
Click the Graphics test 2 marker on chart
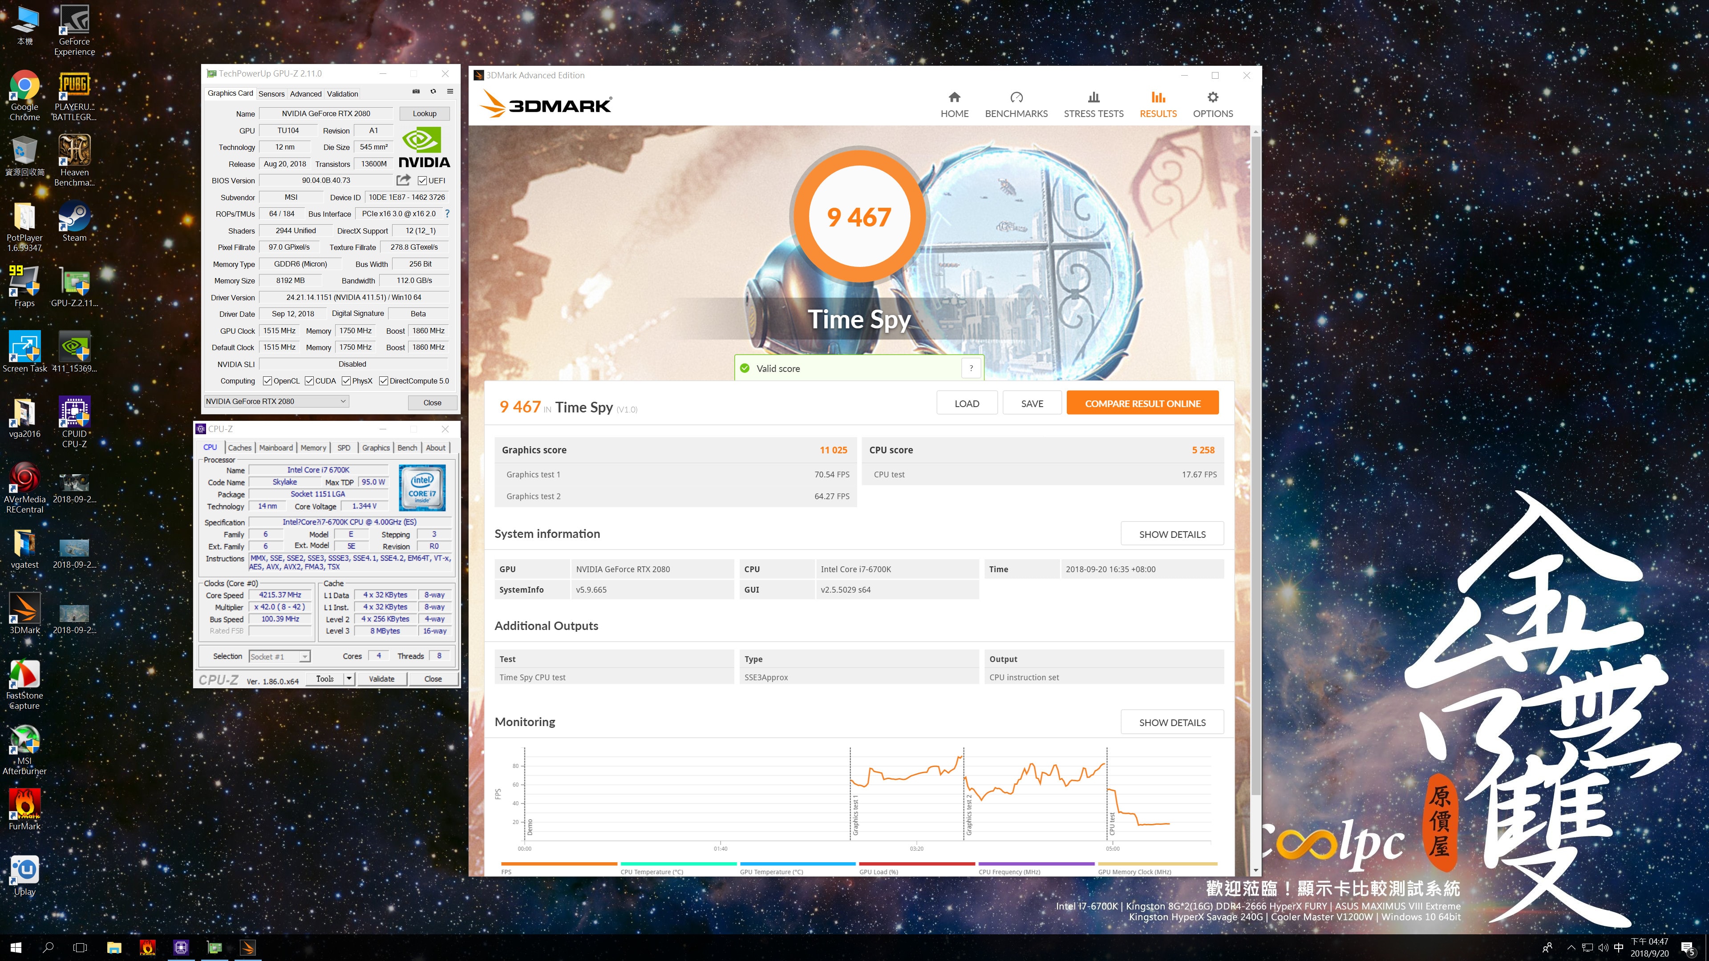(968, 815)
